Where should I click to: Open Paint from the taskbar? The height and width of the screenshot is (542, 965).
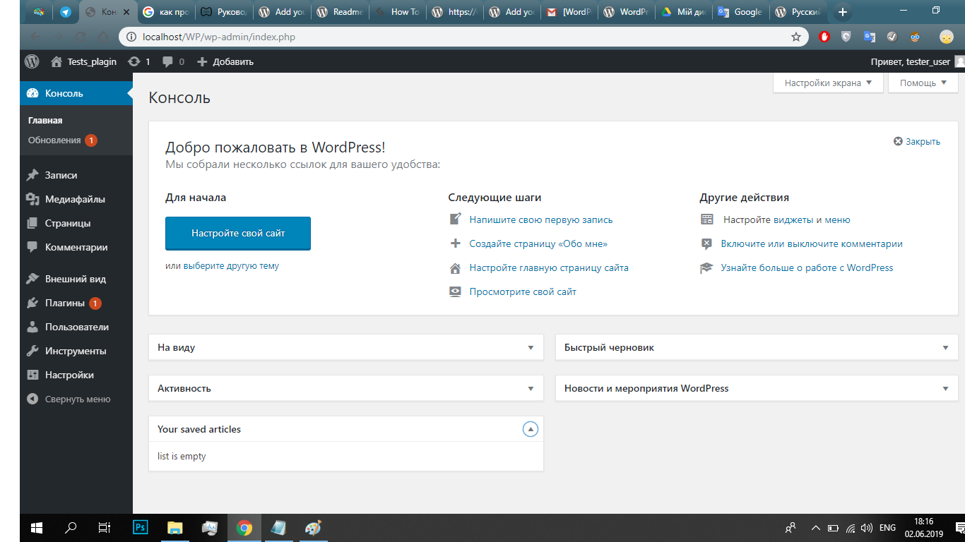[312, 527]
